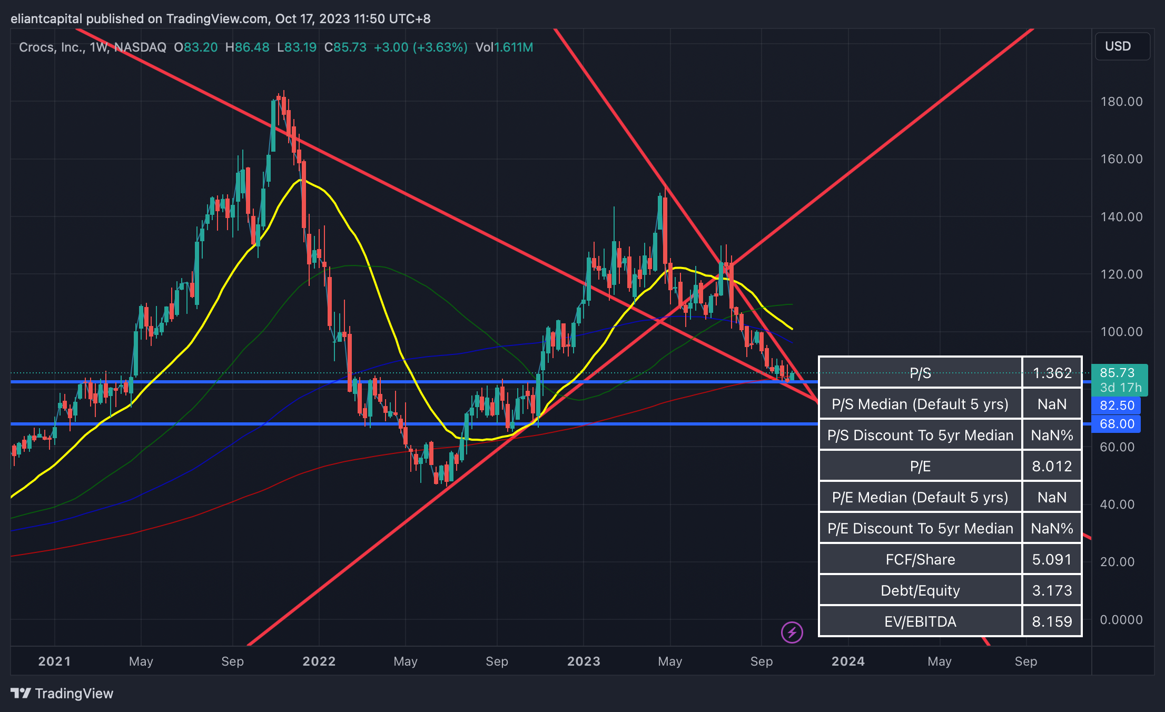The image size is (1165, 712).
Task: Click the 0.0000 price axis label
Action: pyautogui.click(x=1121, y=620)
